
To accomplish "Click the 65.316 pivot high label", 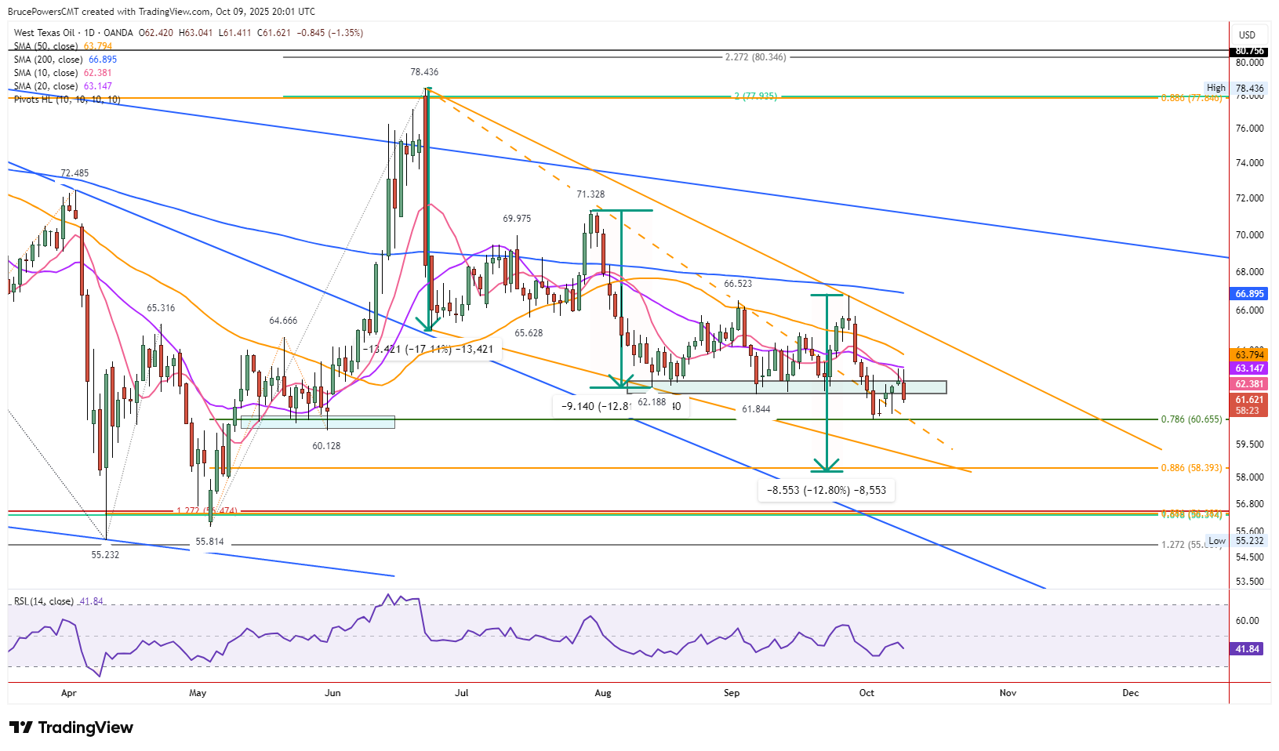I will click(x=161, y=308).
